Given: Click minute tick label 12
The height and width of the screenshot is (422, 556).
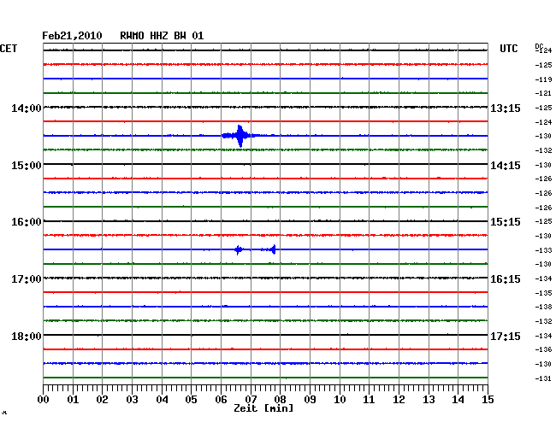Looking at the screenshot, I should click(399, 400).
